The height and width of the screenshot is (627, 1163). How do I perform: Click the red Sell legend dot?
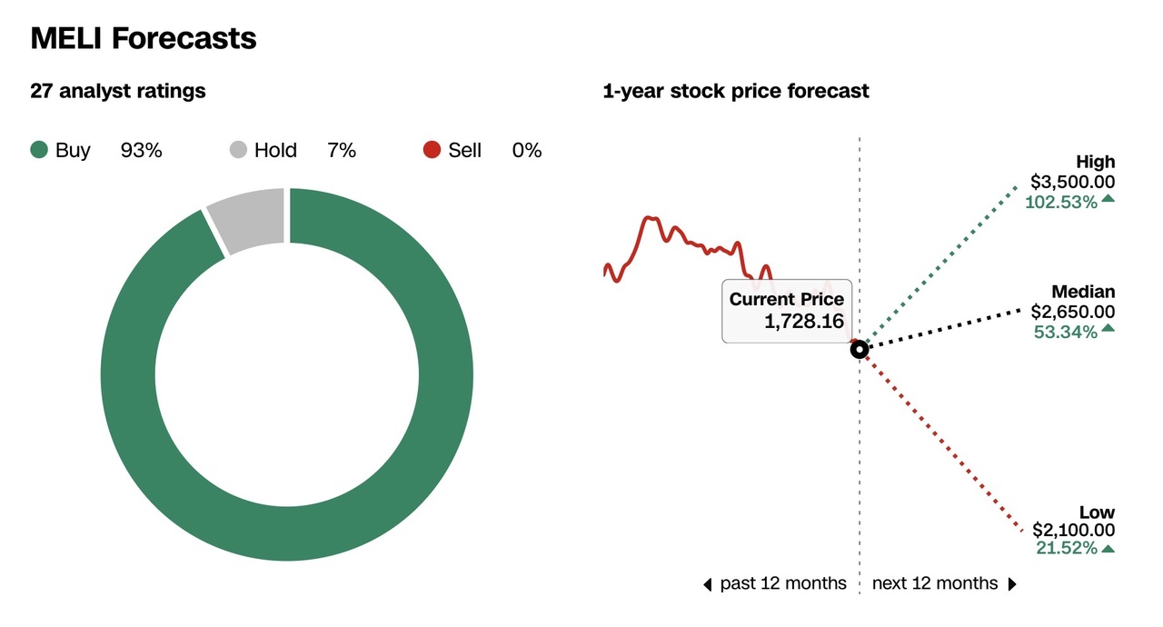click(432, 150)
